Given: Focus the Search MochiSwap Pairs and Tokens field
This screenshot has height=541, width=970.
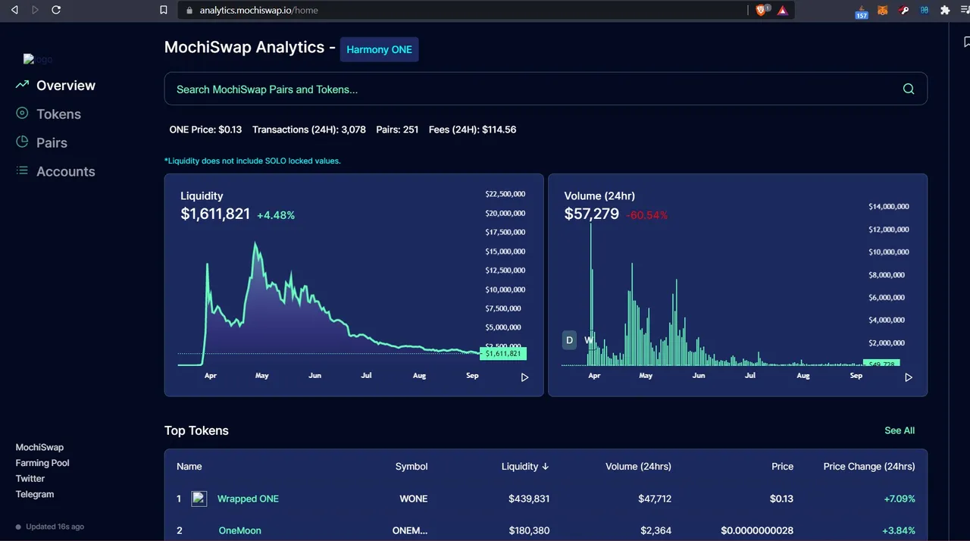Looking at the screenshot, I should click(546, 89).
